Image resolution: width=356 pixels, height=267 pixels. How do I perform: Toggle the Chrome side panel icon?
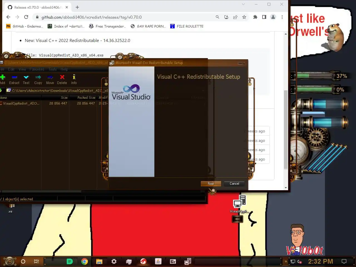264,17
